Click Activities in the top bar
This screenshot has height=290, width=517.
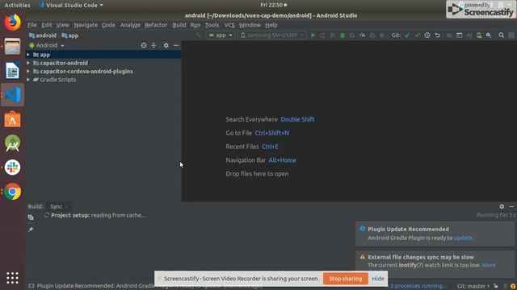point(17,6)
